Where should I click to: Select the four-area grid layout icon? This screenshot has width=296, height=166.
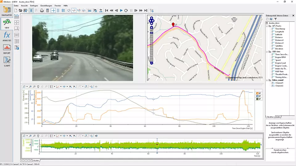(x=17, y=22)
